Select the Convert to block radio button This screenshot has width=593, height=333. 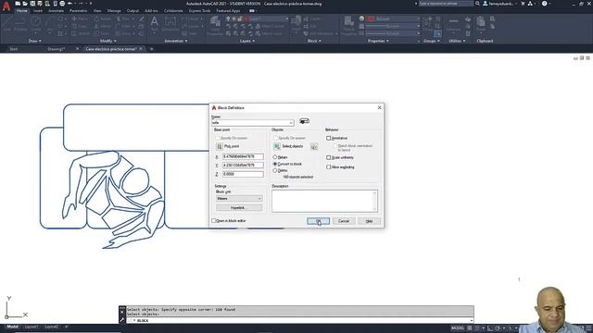275,164
